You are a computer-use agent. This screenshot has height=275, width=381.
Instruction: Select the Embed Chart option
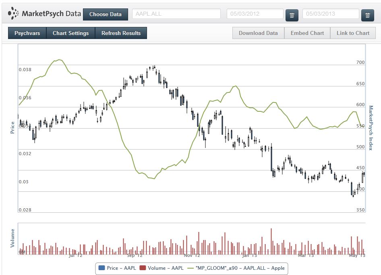307,33
